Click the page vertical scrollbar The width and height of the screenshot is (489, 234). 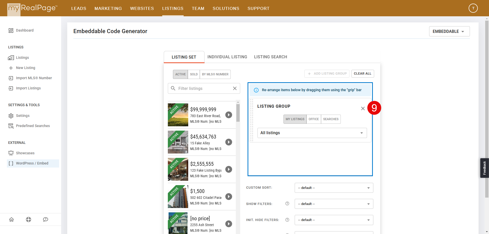click(x=487, y=109)
